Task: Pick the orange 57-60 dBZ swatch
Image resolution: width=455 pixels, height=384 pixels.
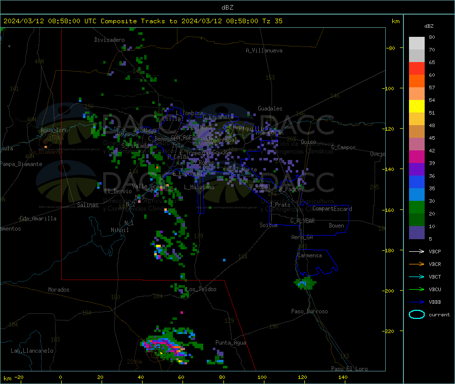Action: tap(417, 81)
